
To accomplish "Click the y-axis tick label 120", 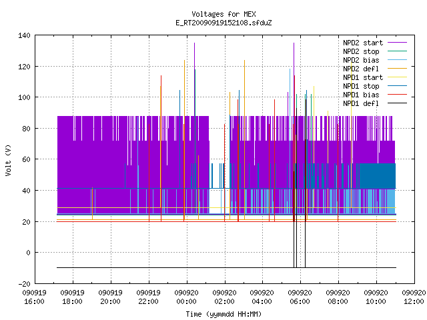I will [x=24, y=67].
